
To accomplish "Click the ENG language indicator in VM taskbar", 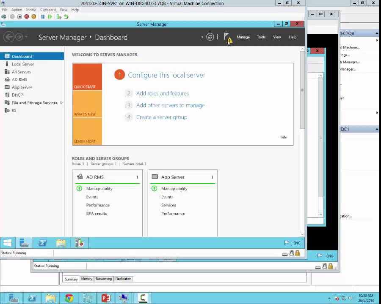I will [297, 243].
